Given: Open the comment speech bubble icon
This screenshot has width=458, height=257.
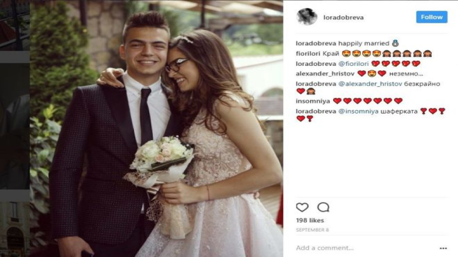Looking at the screenshot, I should 323,207.
